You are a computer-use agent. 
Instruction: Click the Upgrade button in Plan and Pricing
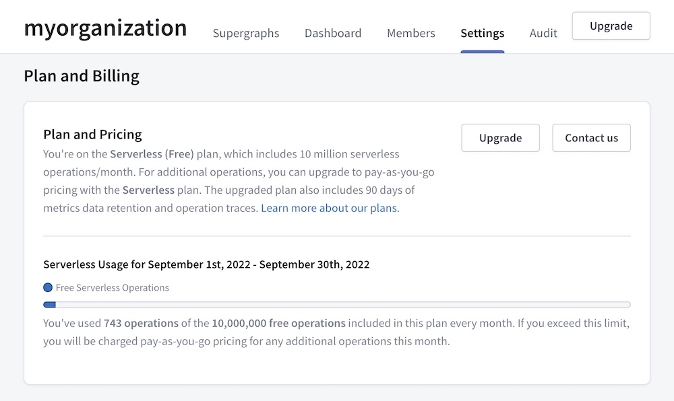point(500,137)
